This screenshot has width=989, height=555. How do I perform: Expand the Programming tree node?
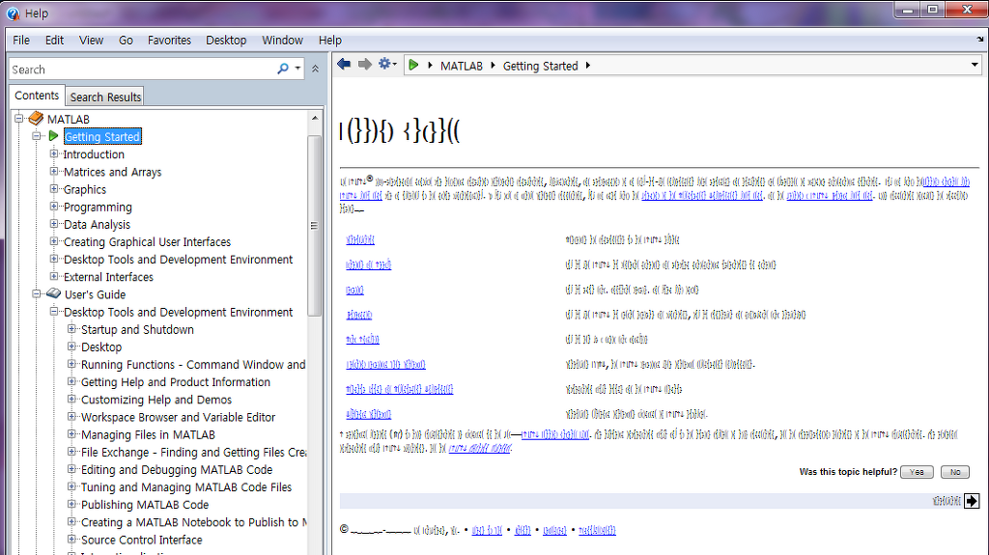click(54, 207)
